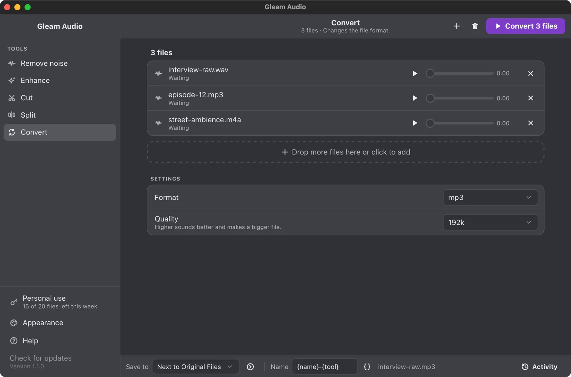This screenshot has width=571, height=377.
Task: Open the Format dropdown showing mp3
Action: tap(490, 198)
